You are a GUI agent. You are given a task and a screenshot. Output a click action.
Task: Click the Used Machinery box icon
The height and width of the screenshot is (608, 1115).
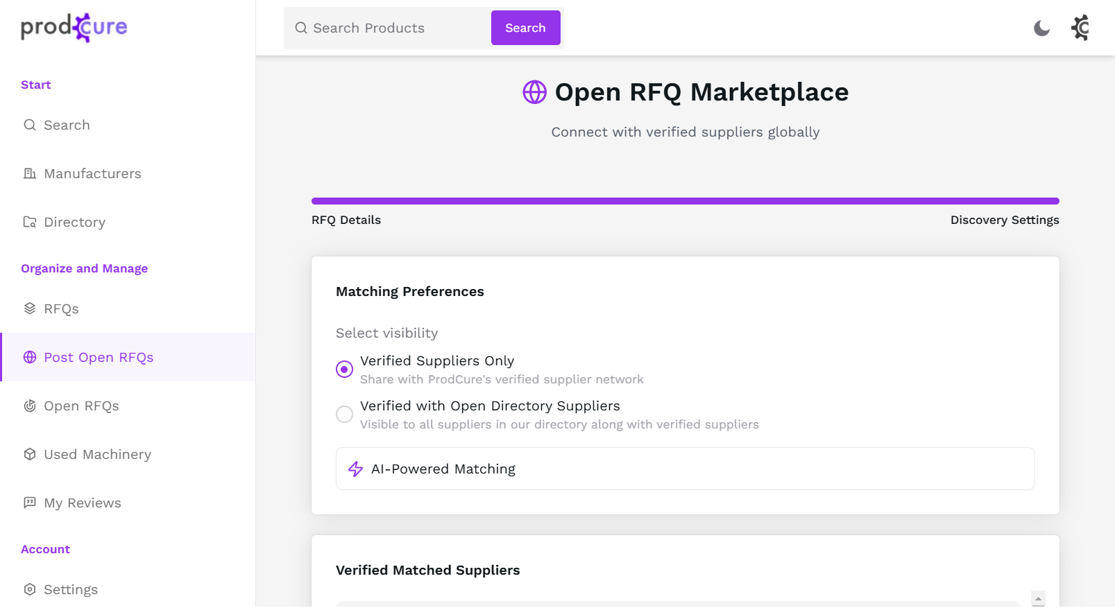(30, 455)
